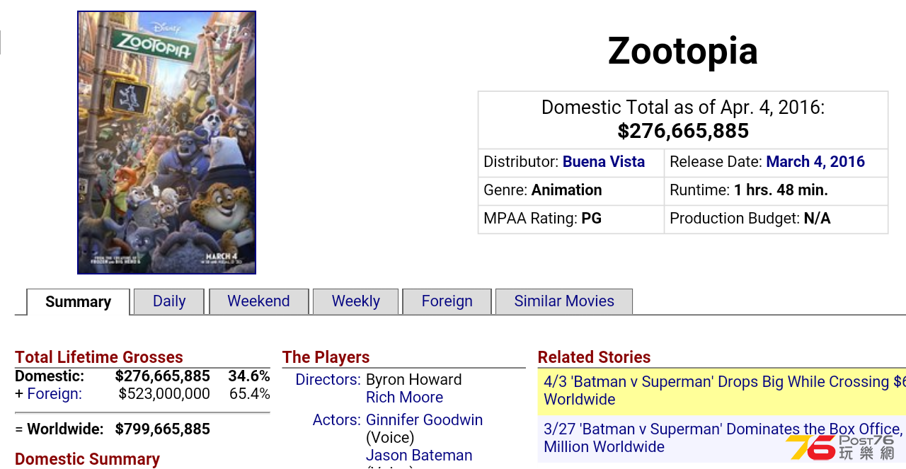
Task: Open the Weekend tab
Action: coord(258,301)
